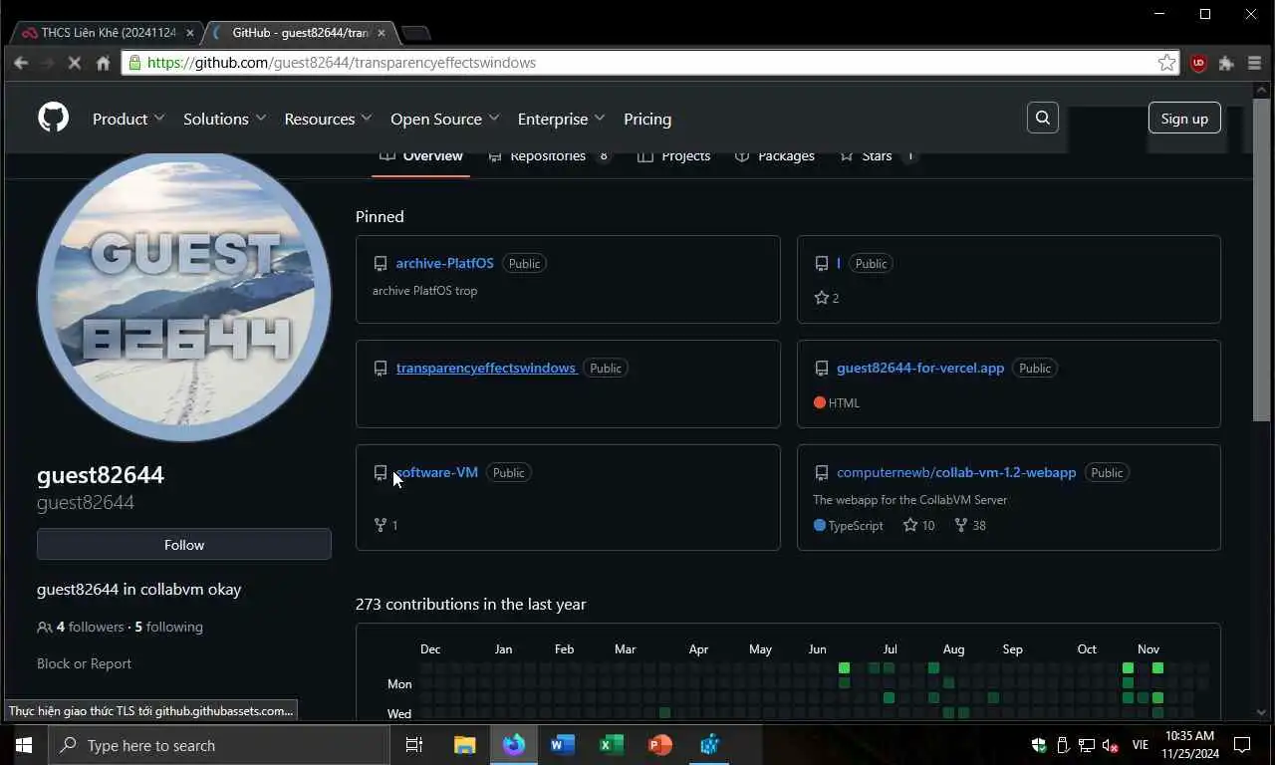Viewport: 1275px width, 765px height.
Task: Click the Windows taskbar search box
Action: coord(218,745)
